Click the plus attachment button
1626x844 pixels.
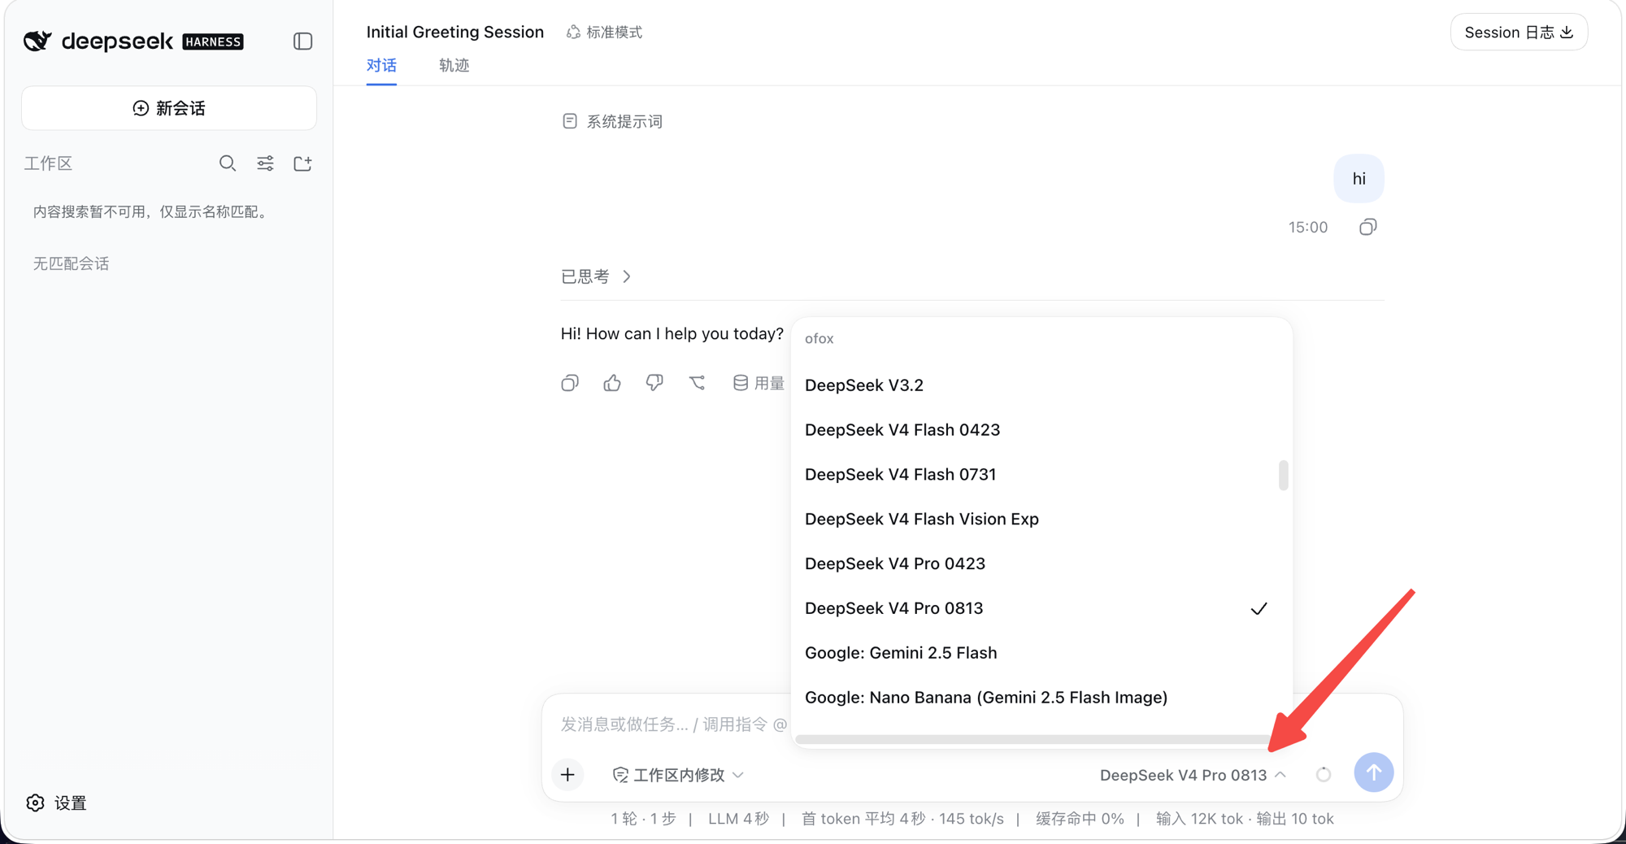tap(567, 774)
